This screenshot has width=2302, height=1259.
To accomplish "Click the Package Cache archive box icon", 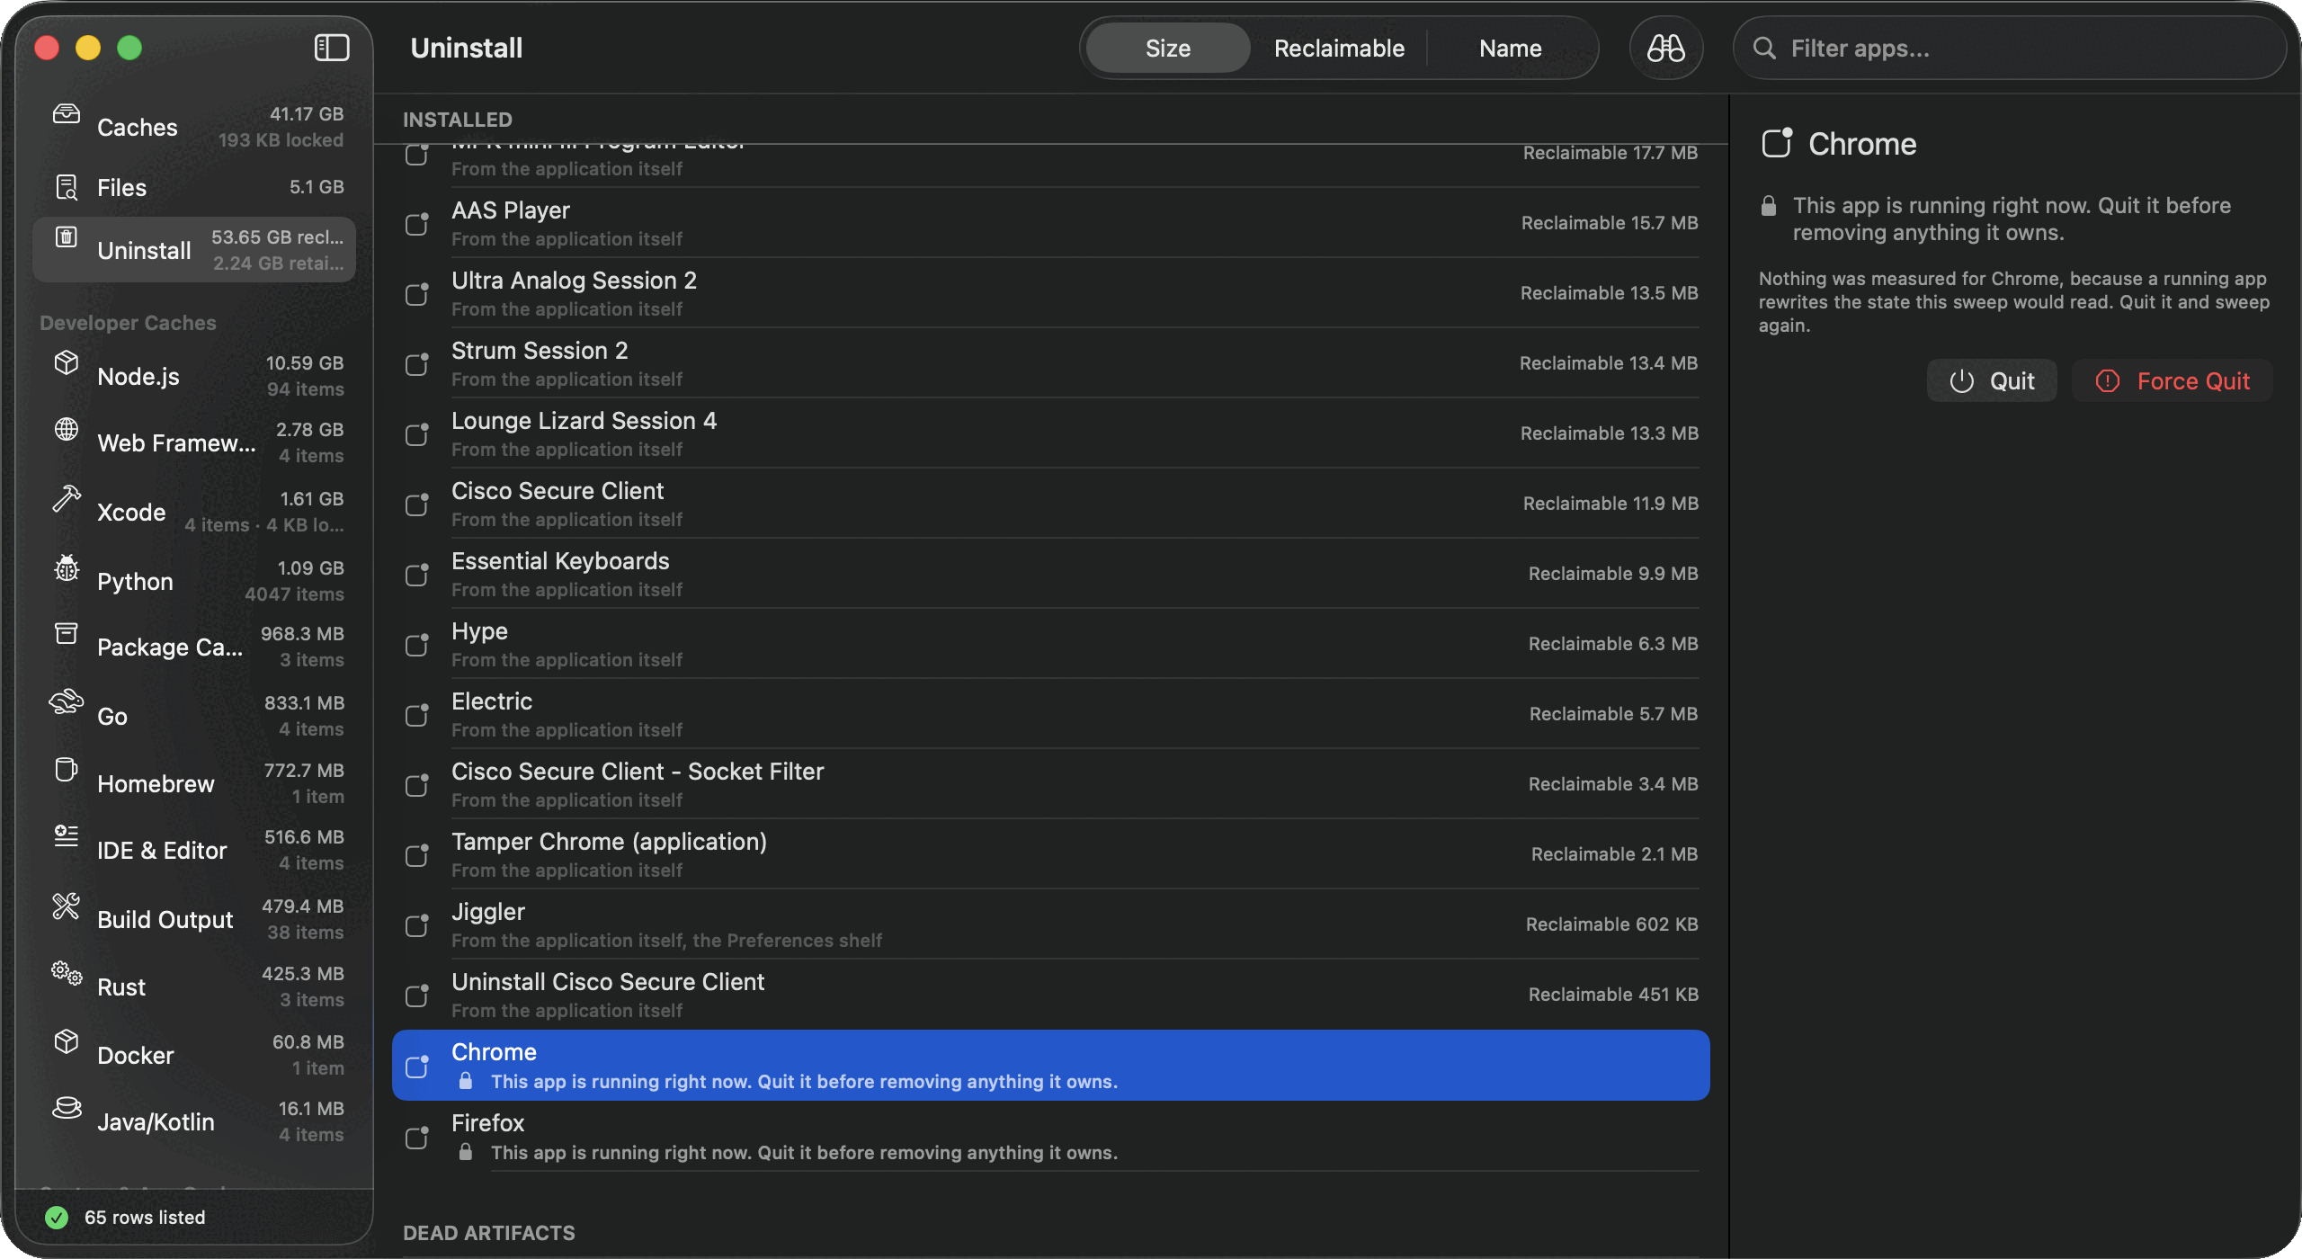I will (67, 633).
